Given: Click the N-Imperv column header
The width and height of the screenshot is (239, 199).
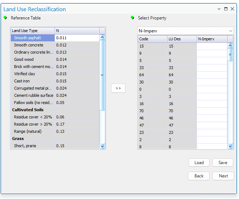Looking at the screenshot, I should (212, 39).
